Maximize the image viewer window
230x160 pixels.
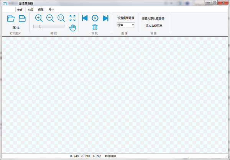214,3
